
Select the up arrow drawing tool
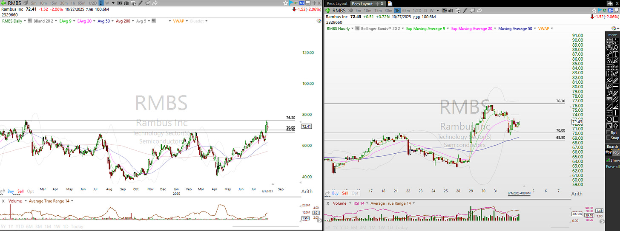click(x=616, y=126)
